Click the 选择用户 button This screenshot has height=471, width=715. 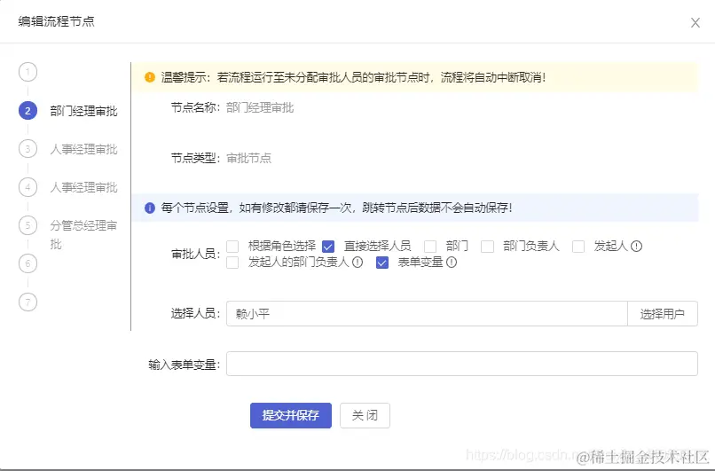coord(663,314)
